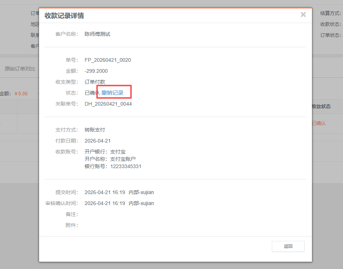Click the 收款记录详情 dialog title

click(64, 16)
